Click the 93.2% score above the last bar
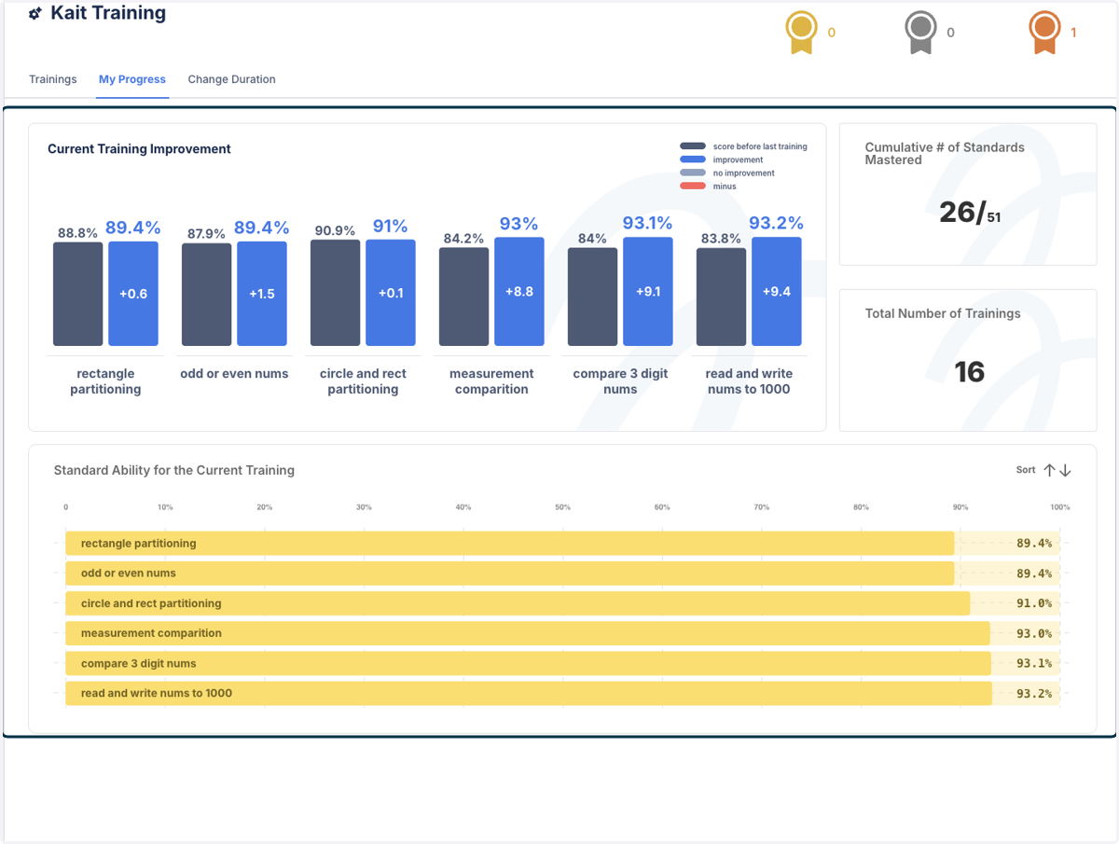Screen dimensions: 1119x844 pyautogui.click(x=776, y=223)
